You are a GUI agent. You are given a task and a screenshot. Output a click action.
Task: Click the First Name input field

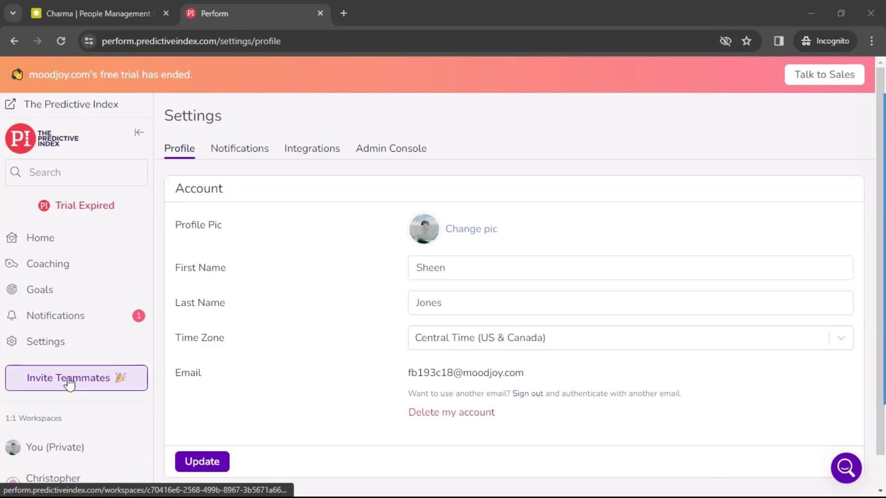(630, 268)
